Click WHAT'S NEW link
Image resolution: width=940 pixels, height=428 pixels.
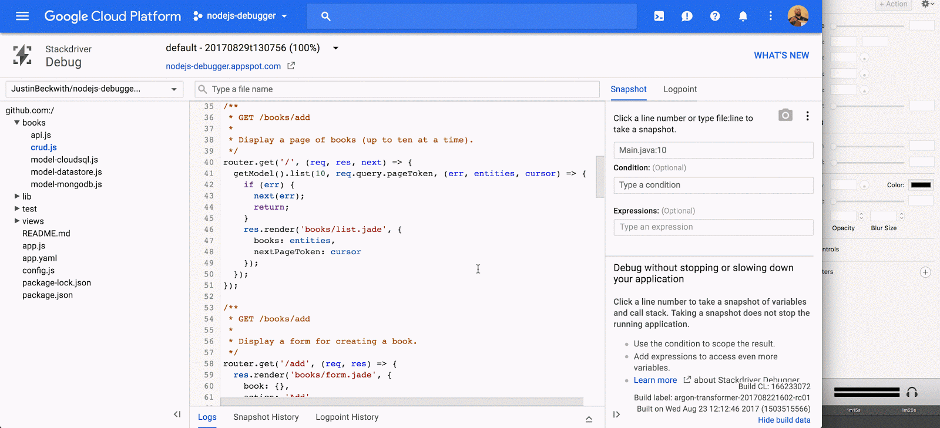tap(781, 55)
